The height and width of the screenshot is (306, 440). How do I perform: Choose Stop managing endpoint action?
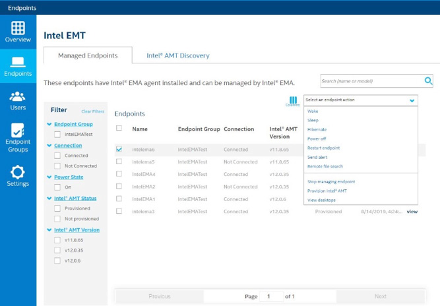331,181
